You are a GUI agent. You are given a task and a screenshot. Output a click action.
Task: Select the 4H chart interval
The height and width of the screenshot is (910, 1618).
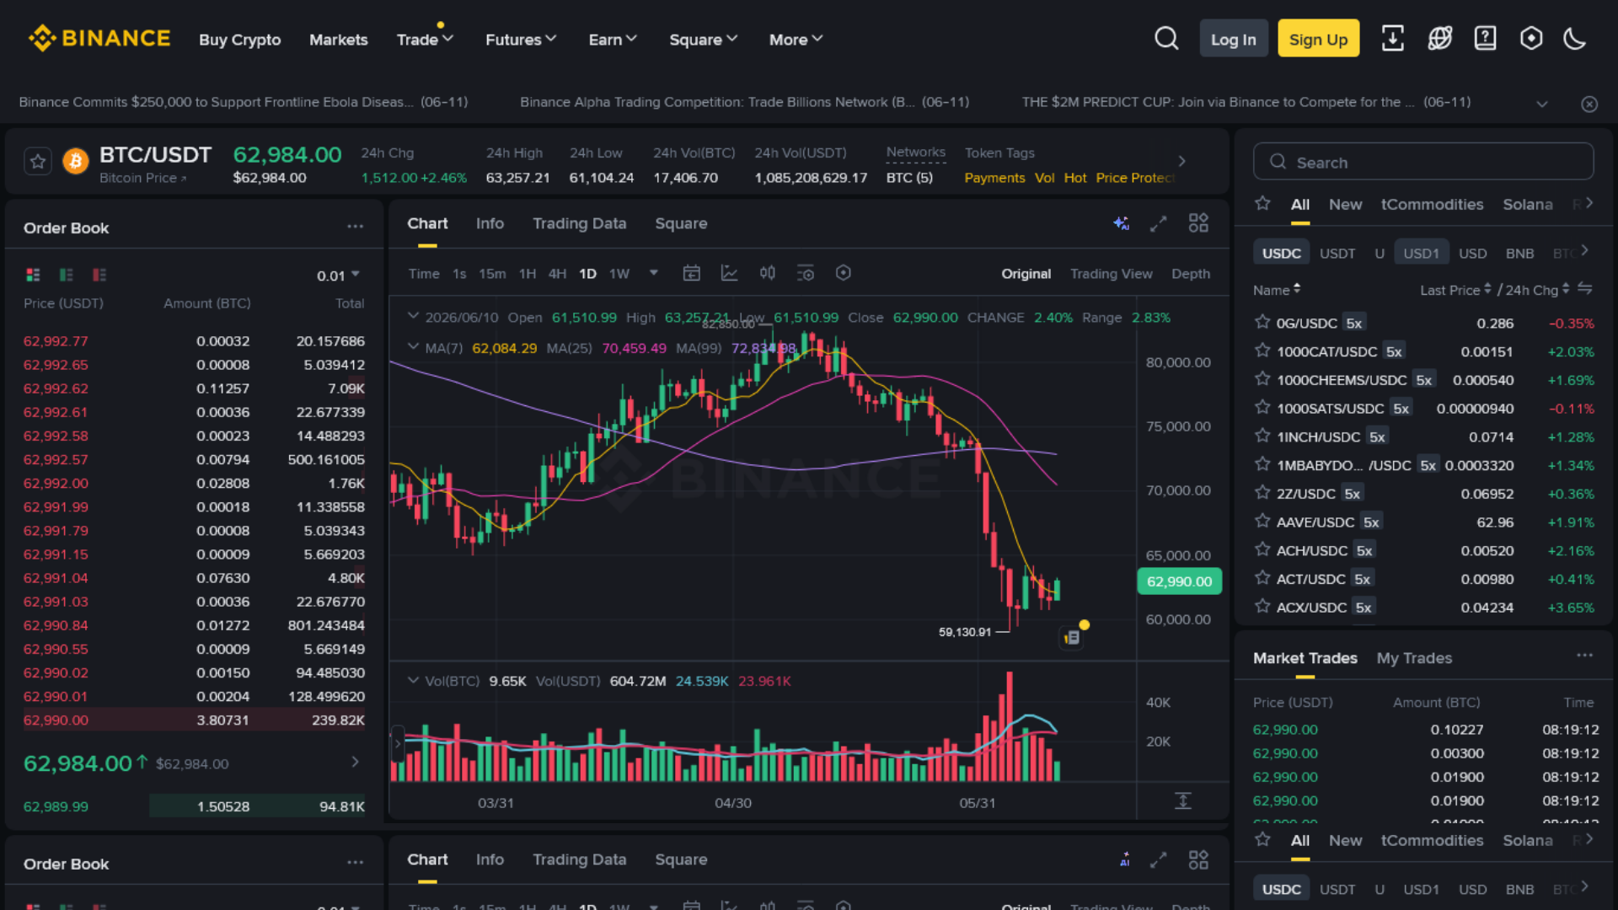557,274
